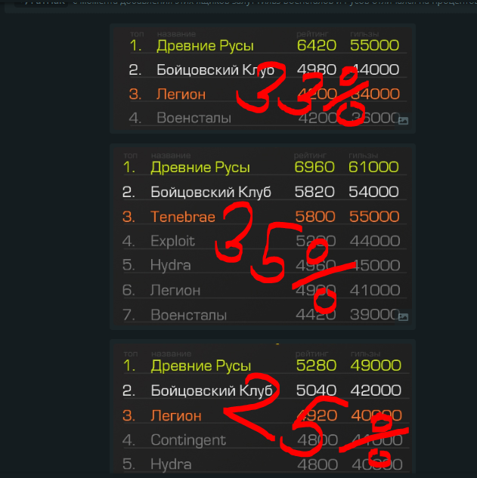Click Hydra row with rating 4960
The image size is (477, 478).
click(x=264, y=265)
